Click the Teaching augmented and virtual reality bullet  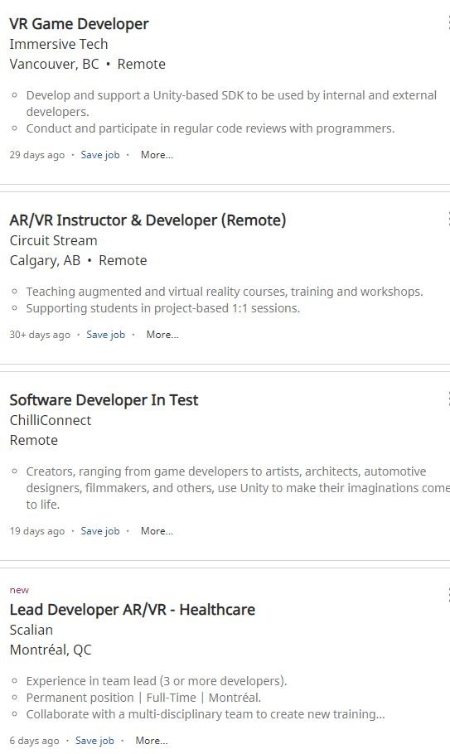[x=225, y=292]
